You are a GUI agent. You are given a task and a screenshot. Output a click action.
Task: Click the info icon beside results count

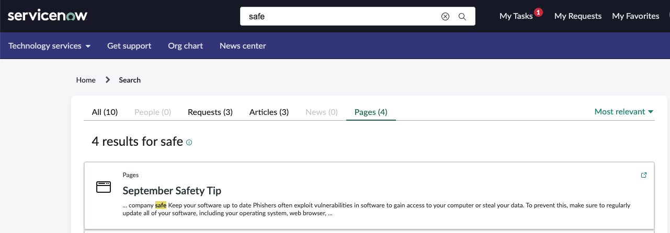(189, 142)
